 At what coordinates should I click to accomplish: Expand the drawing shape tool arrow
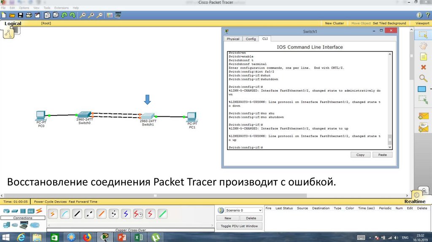[x=430, y=89]
